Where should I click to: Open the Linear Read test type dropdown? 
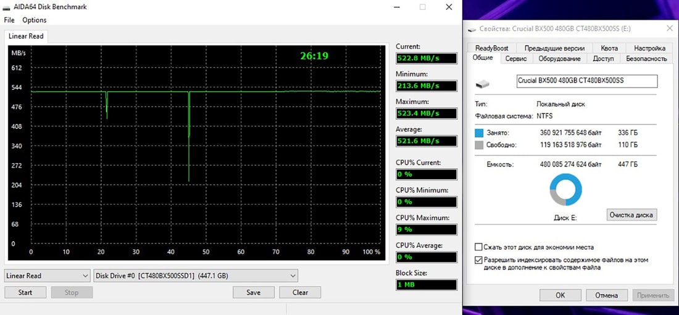(48, 276)
